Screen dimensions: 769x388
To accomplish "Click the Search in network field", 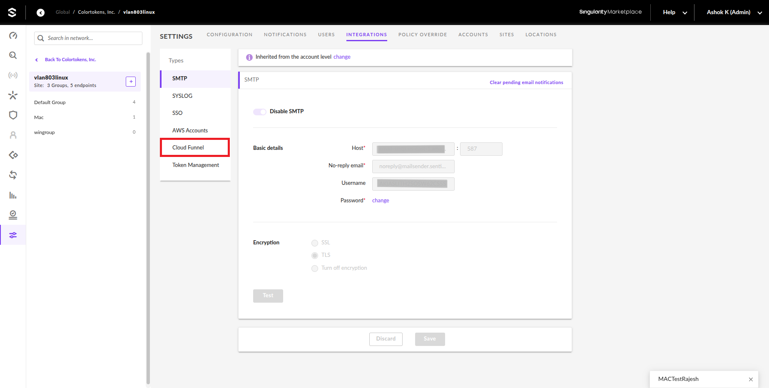I will point(93,38).
